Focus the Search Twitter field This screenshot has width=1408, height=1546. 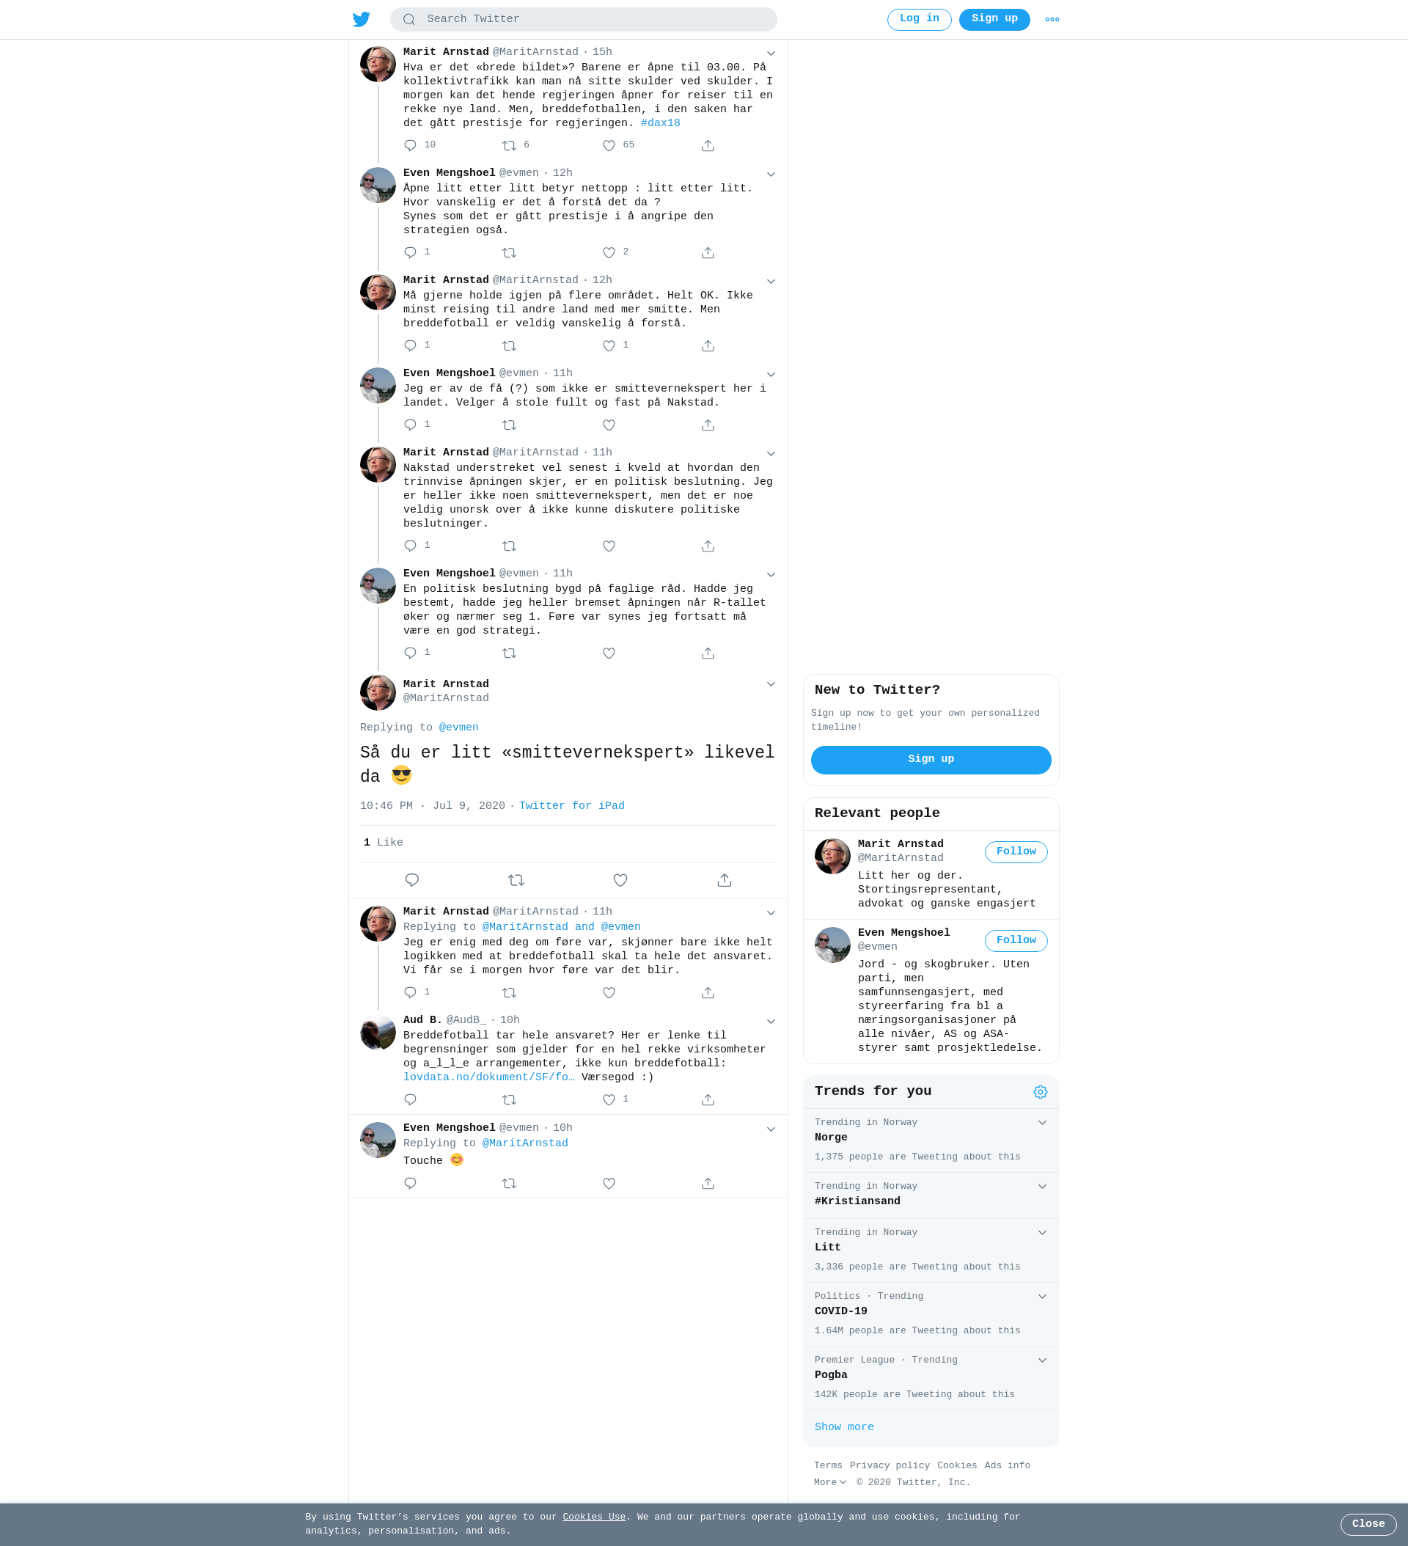[x=584, y=19]
